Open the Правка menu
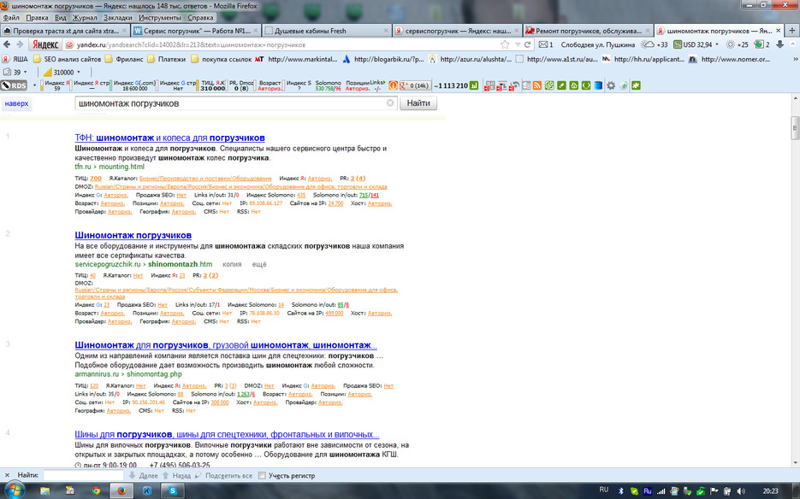Image resolution: width=800 pixels, height=499 pixels. coord(37,18)
